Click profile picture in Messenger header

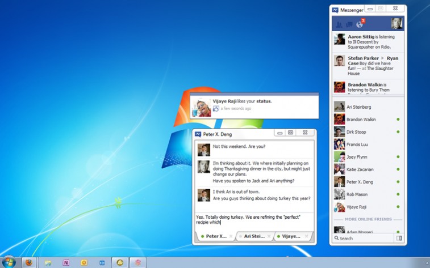pos(396,23)
